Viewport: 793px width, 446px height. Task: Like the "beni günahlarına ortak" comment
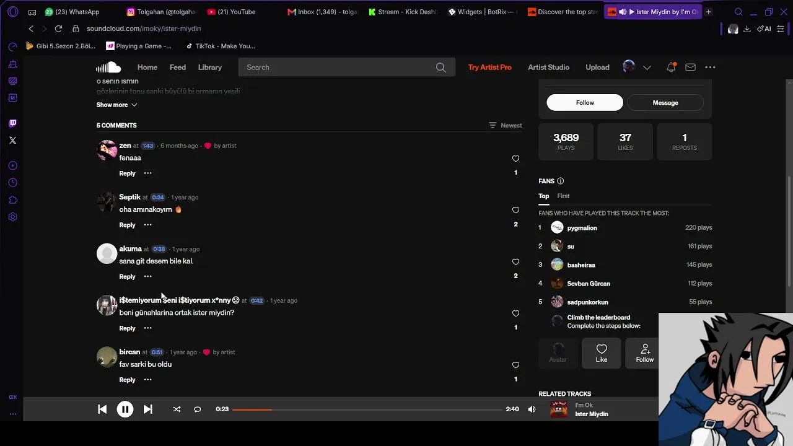pos(515,313)
